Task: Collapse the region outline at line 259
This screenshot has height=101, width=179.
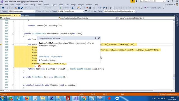Action: tap(13, 44)
